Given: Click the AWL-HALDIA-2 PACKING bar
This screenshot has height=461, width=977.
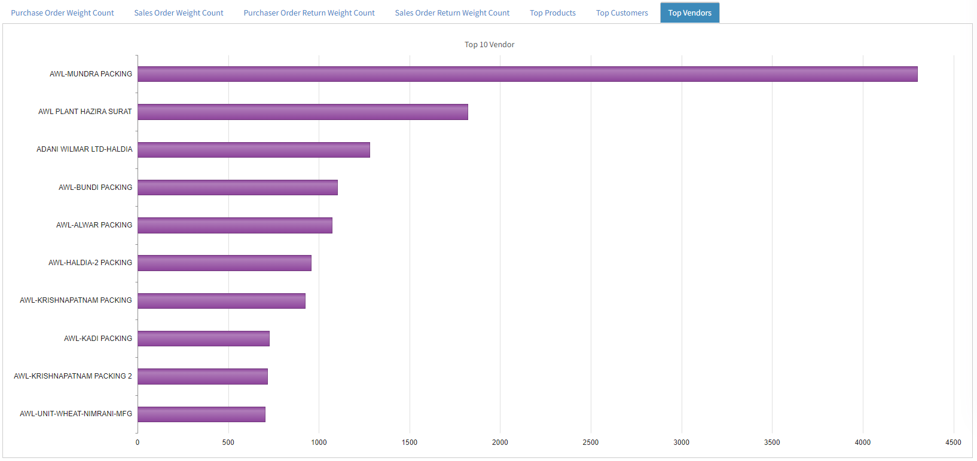Looking at the screenshot, I should click(224, 263).
